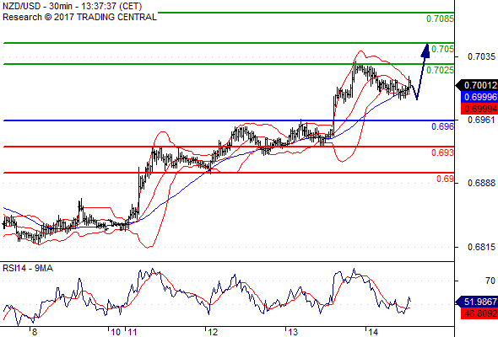Click the current price tag 0.70012
The image size is (498, 337).
477,85
